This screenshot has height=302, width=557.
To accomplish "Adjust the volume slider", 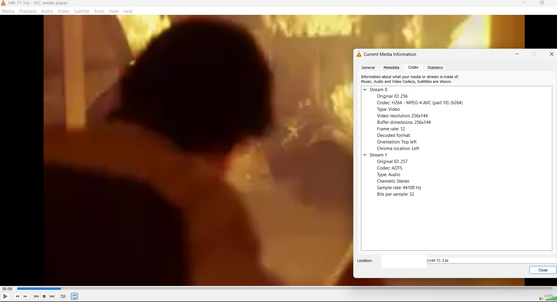I will pos(551,298).
